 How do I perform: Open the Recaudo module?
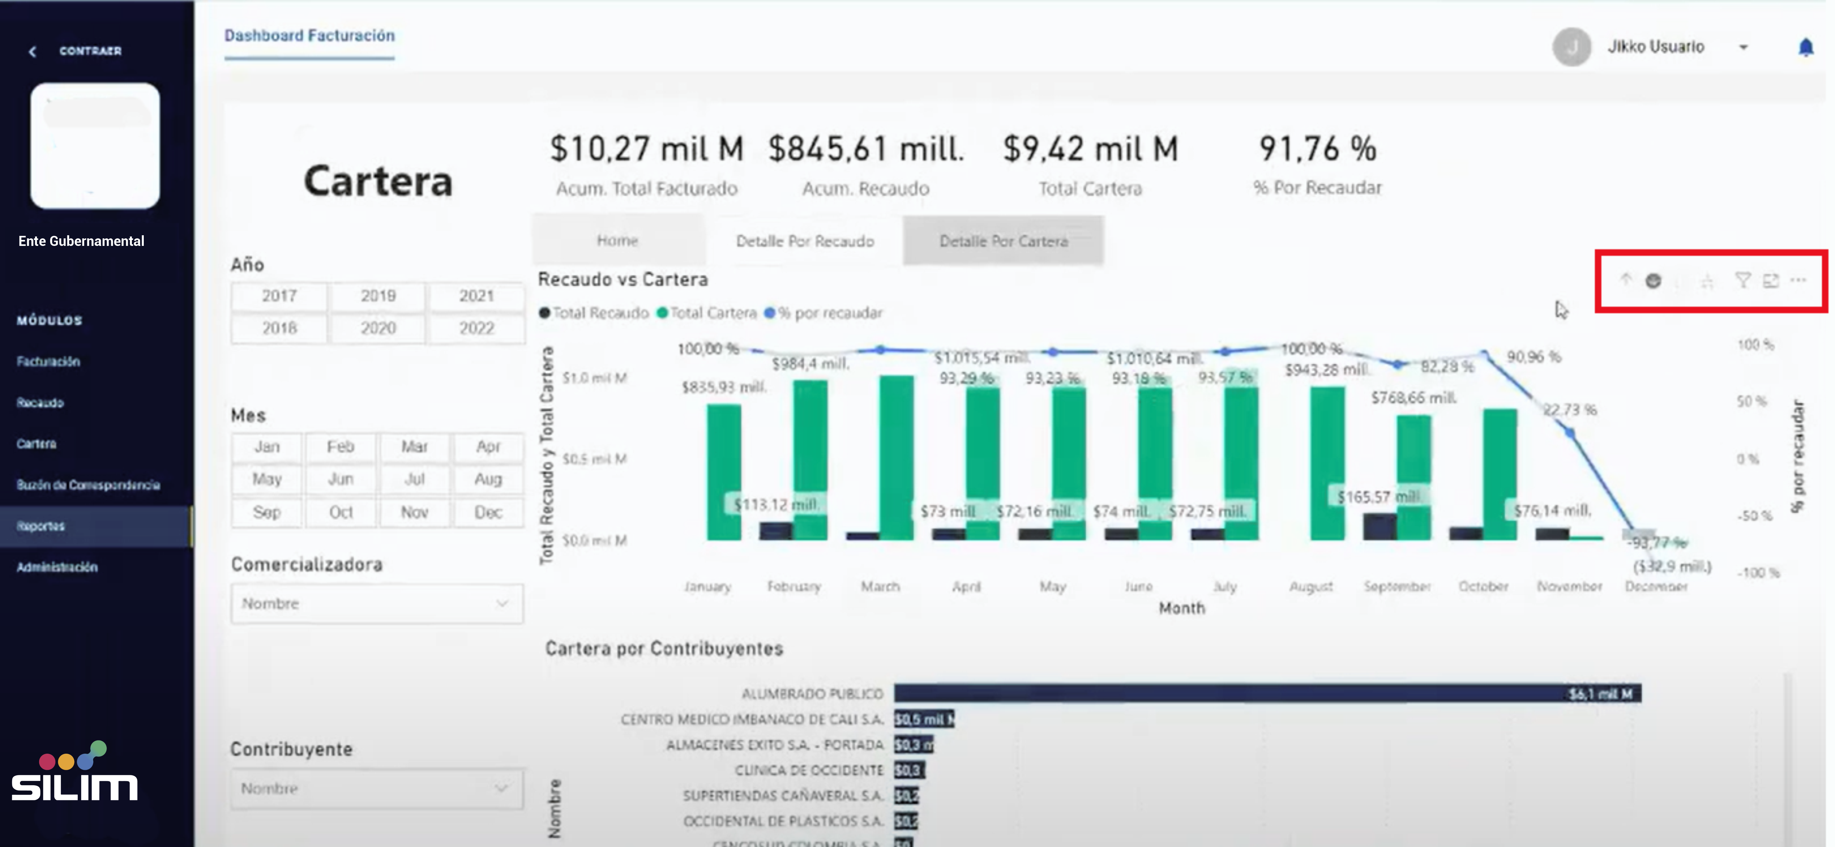(x=40, y=403)
